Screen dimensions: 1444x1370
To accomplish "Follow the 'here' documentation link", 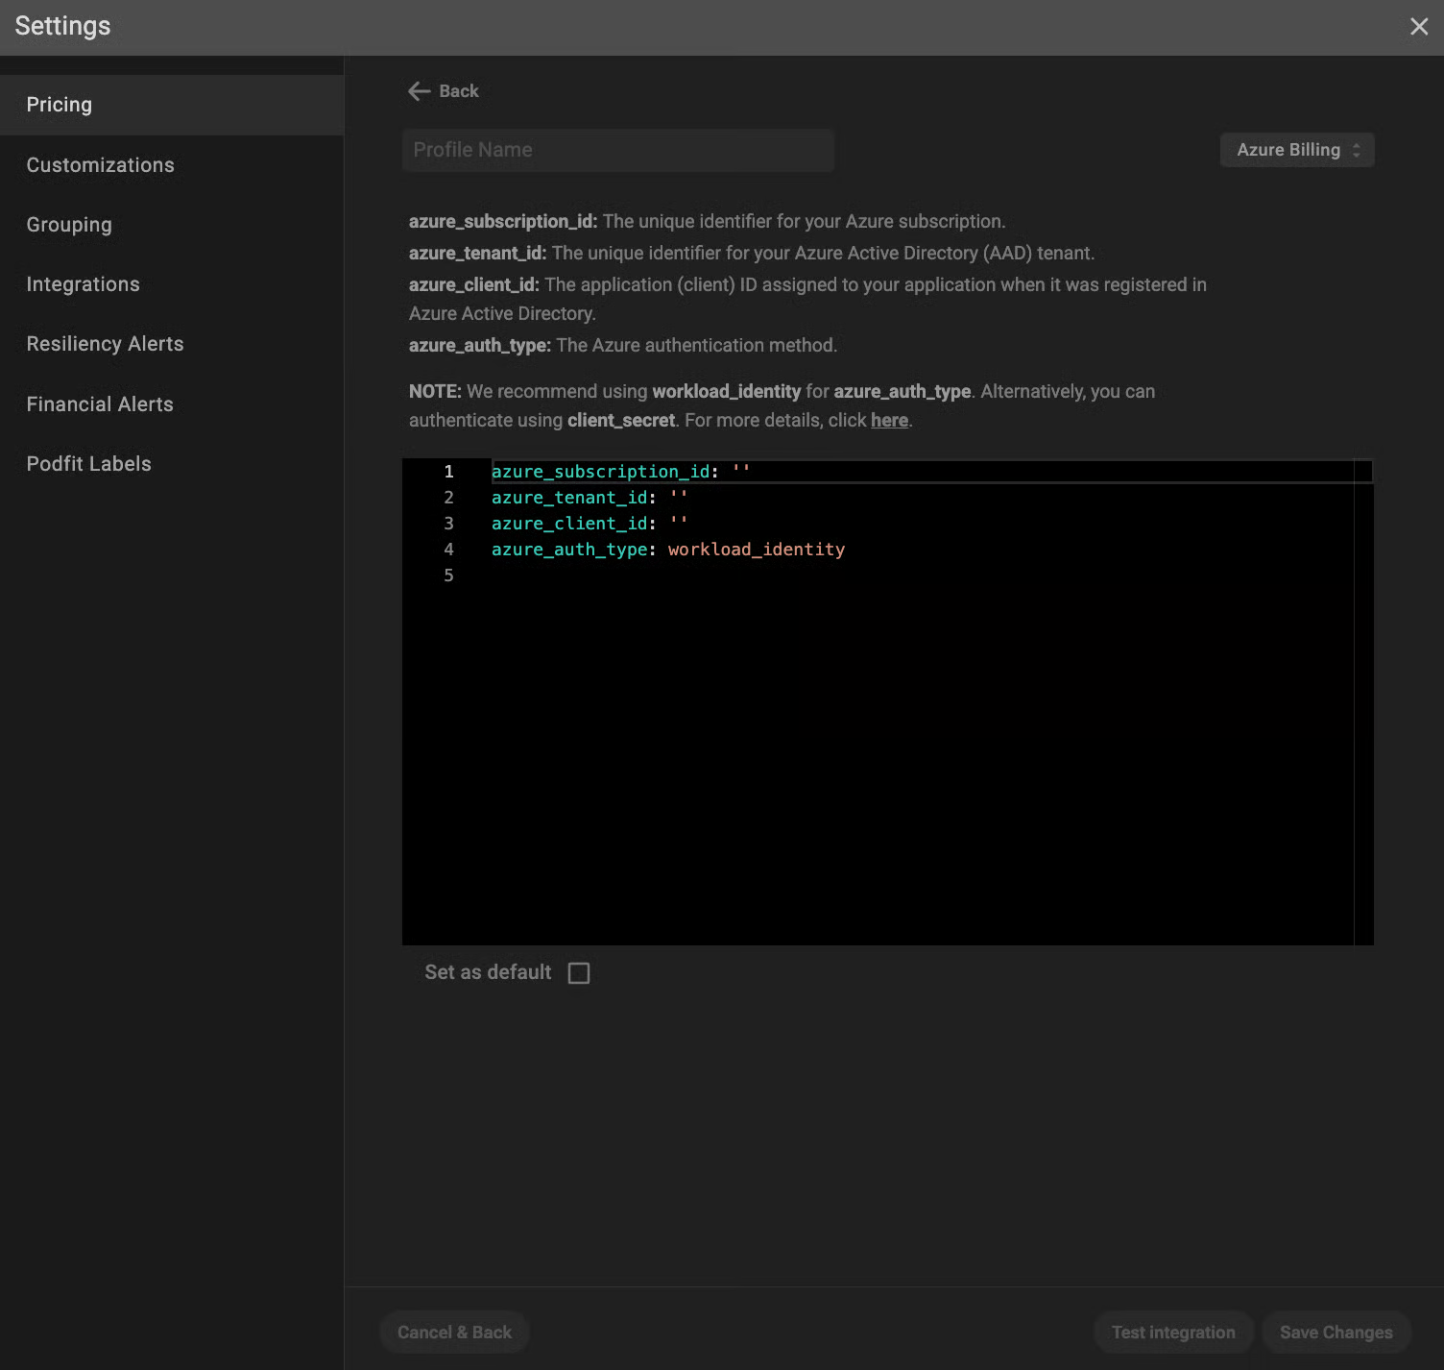I will pyautogui.click(x=889, y=421).
